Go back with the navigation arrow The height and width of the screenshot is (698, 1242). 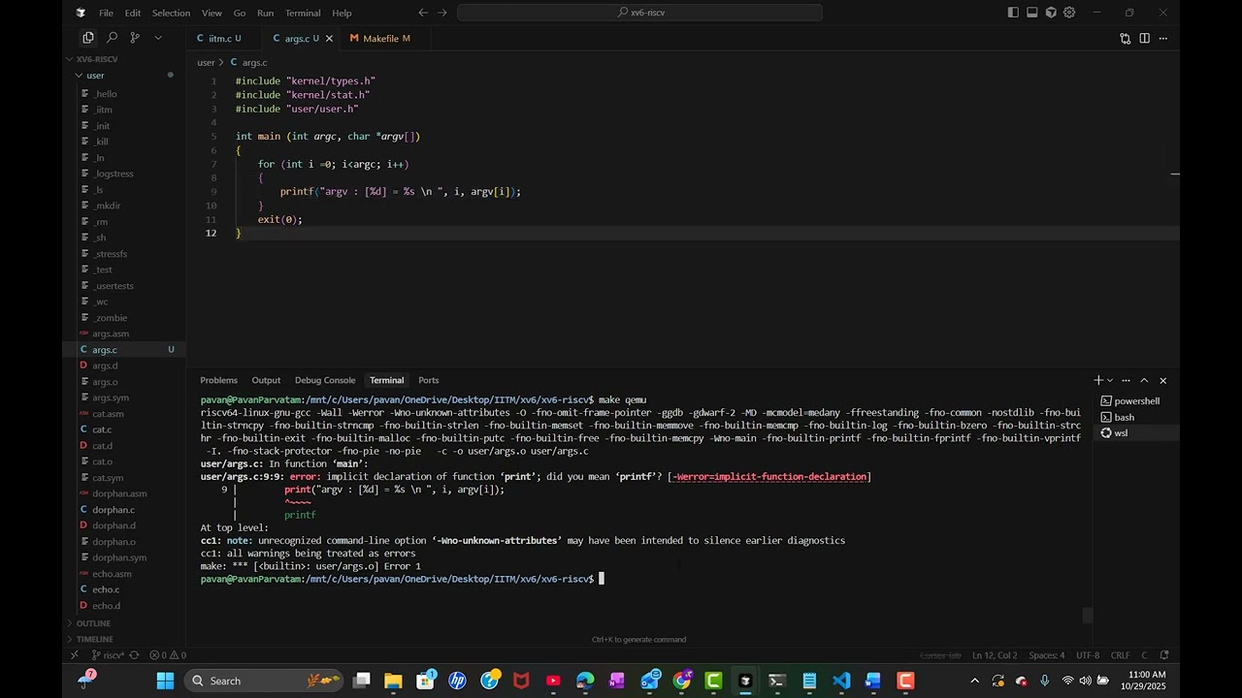click(422, 13)
